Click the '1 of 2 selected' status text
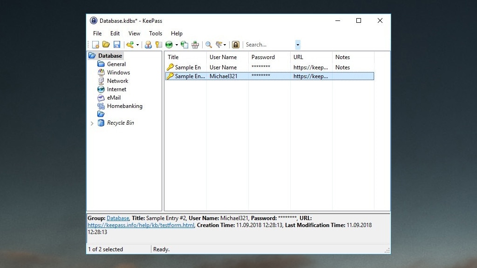The height and width of the screenshot is (268, 477). [x=106, y=249]
